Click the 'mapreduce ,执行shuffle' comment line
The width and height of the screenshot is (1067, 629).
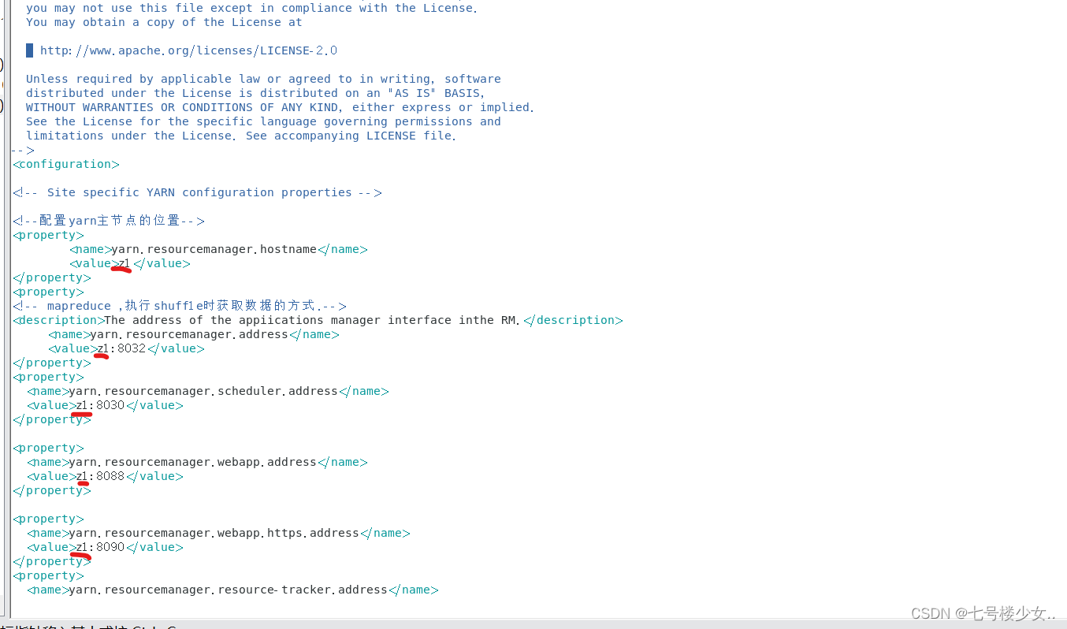[180, 306]
